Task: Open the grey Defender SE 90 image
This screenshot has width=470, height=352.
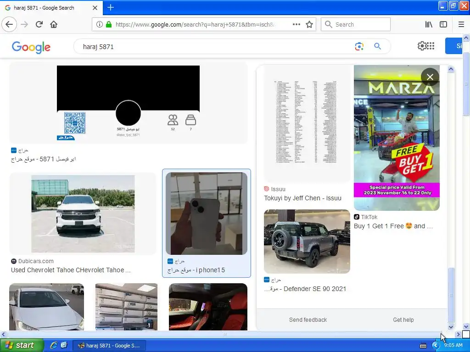Action: [x=307, y=241]
